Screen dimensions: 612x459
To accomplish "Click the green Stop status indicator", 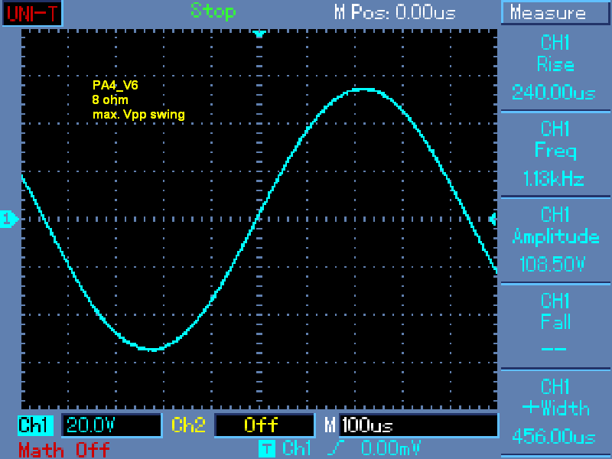I will pyautogui.click(x=213, y=11).
